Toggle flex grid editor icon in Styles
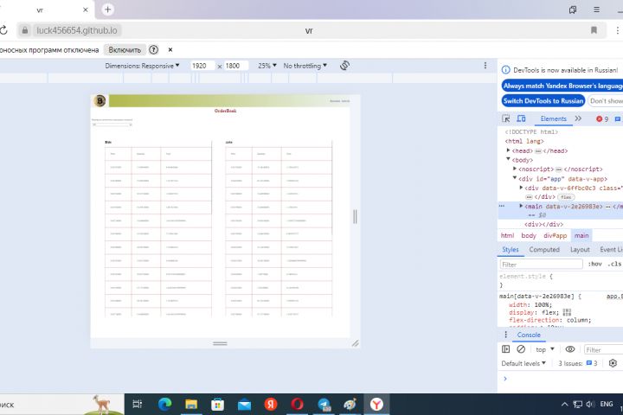 coord(567,312)
